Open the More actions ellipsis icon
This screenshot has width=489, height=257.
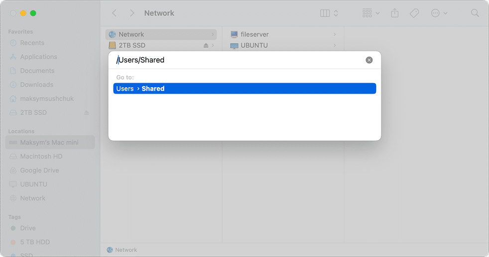[435, 13]
